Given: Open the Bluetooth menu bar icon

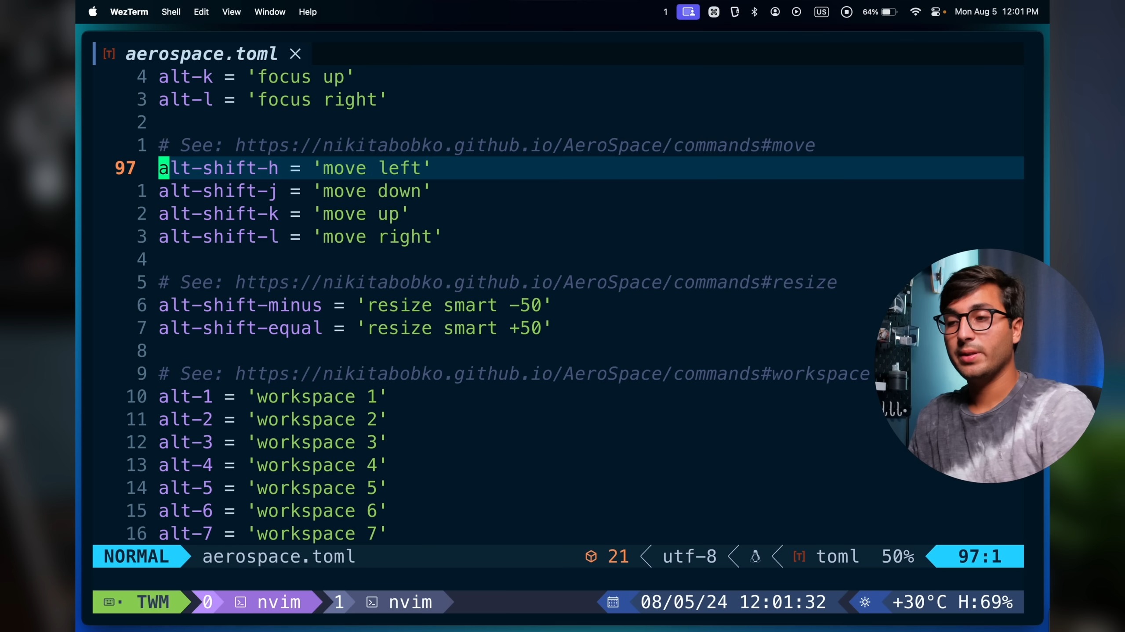Looking at the screenshot, I should (x=755, y=12).
